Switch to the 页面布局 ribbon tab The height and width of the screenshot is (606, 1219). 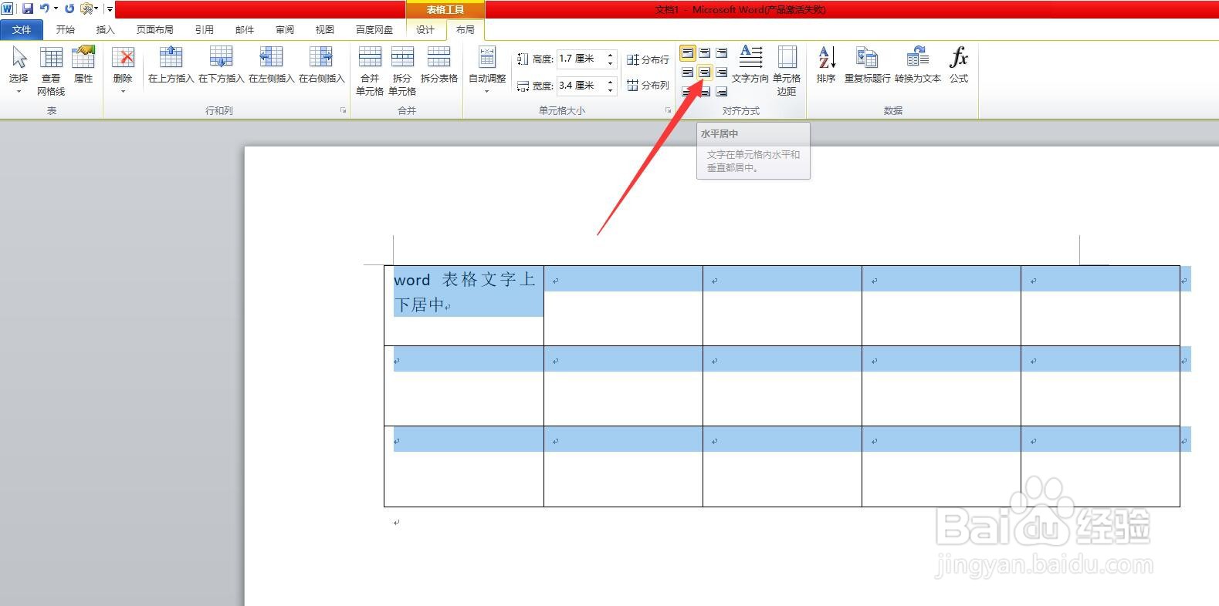coord(154,29)
